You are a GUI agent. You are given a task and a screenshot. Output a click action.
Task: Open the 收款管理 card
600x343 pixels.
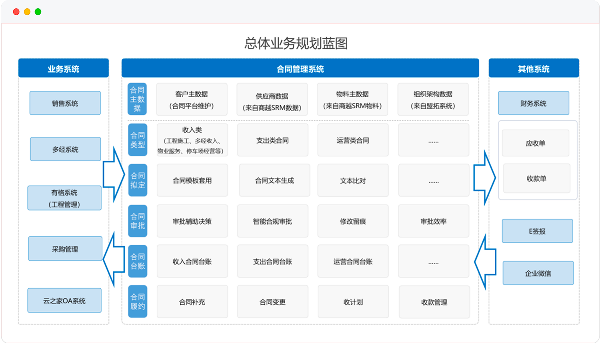point(434,302)
